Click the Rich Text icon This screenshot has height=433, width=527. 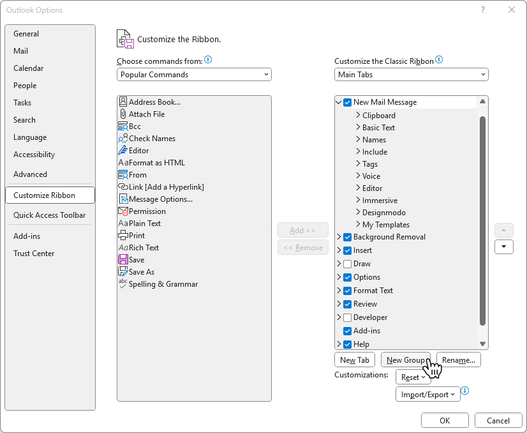coord(123,248)
